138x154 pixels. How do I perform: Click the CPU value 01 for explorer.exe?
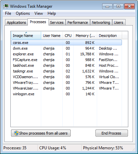(68, 54)
